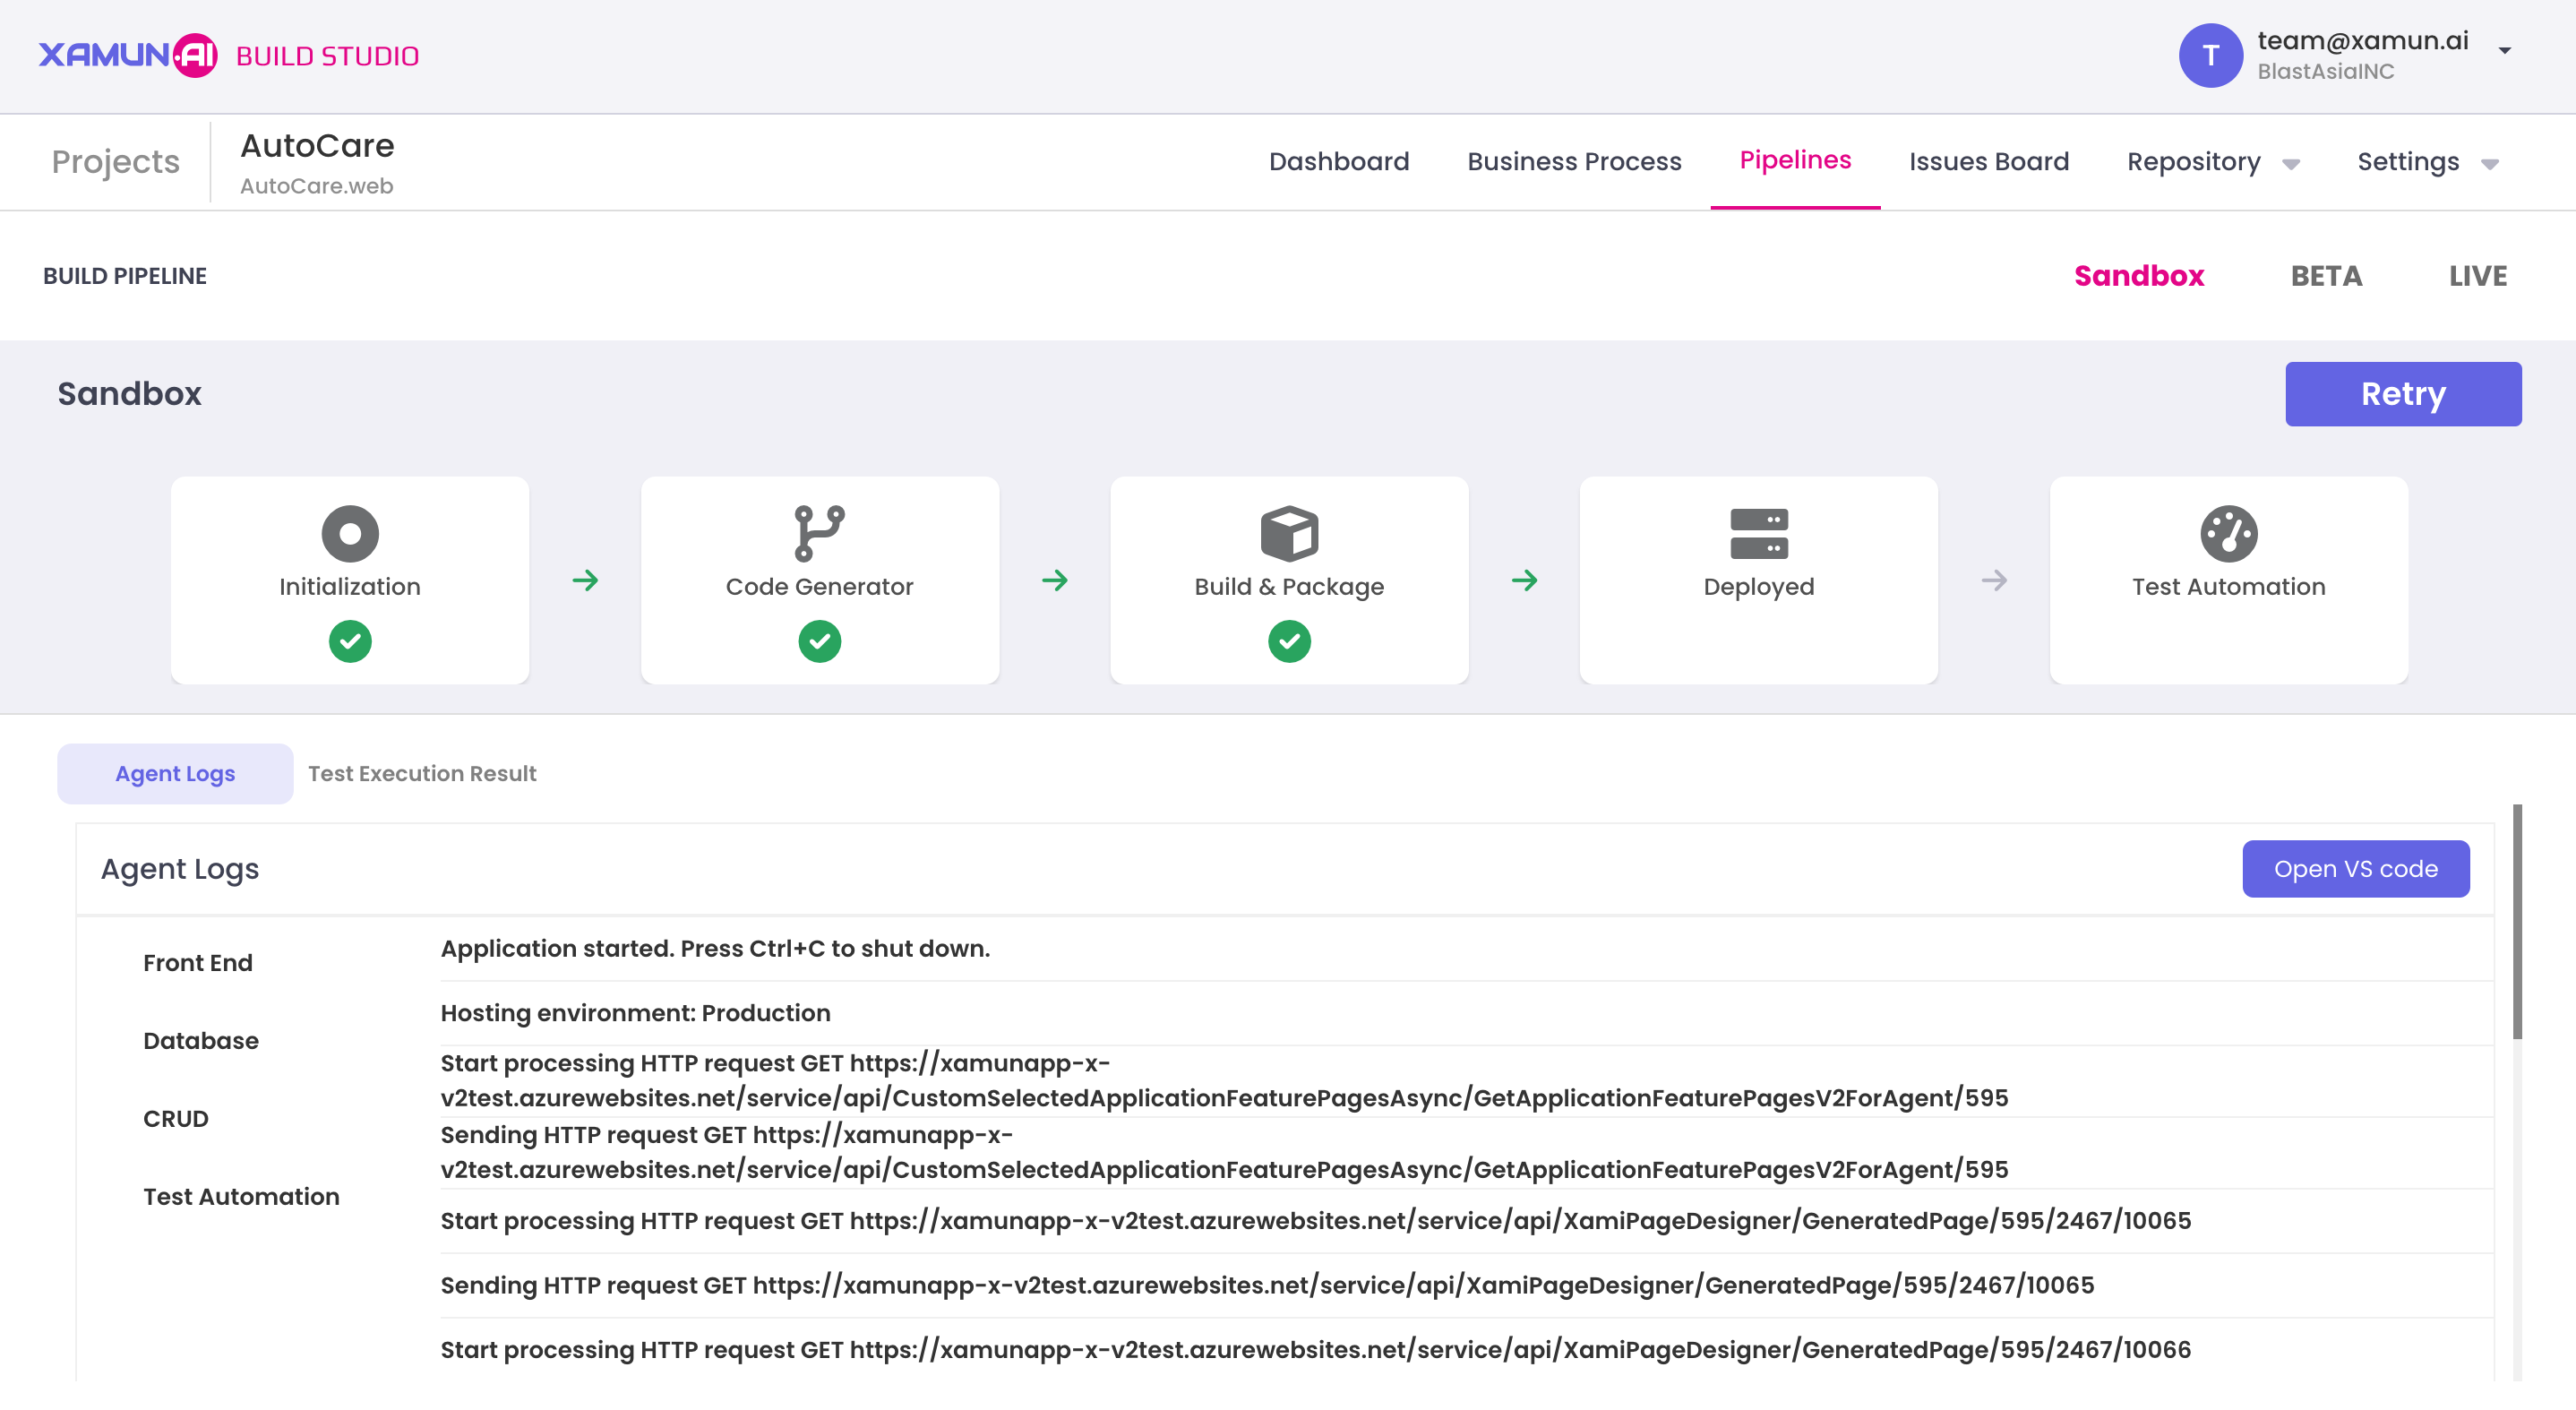Click the Open VS code button
2576x1410 pixels.
pos(2355,868)
